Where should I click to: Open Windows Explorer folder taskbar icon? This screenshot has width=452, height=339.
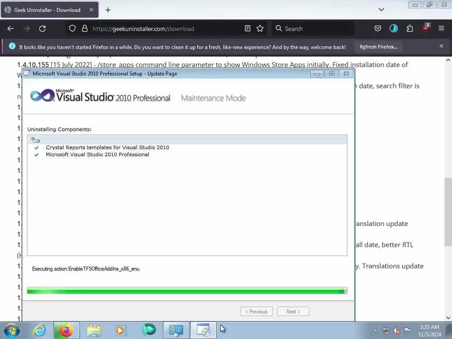click(94, 330)
